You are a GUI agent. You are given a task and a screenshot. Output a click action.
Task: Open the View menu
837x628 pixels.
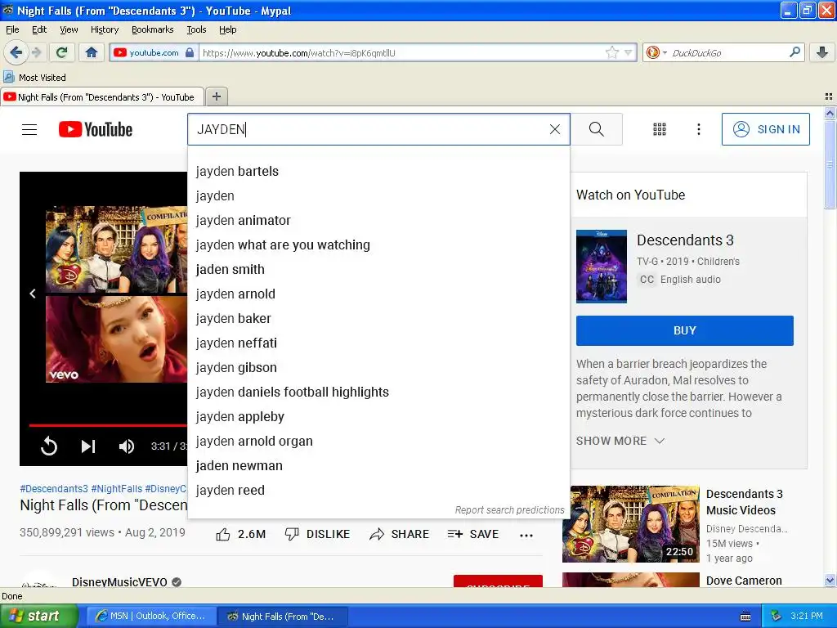tap(69, 29)
